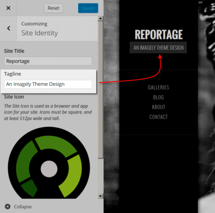Image resolution: width=215 pixels, height=213 pixels.
Task: Click the scrollbar down arrow
Action: tap(101, 196)
